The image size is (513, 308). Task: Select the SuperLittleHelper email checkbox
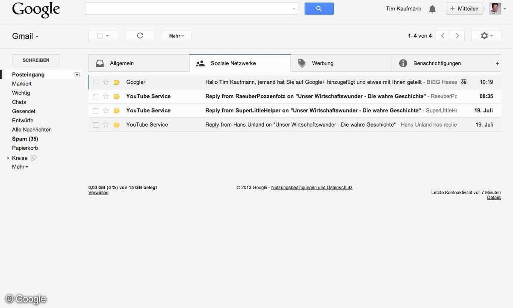(x=95, y=110)
